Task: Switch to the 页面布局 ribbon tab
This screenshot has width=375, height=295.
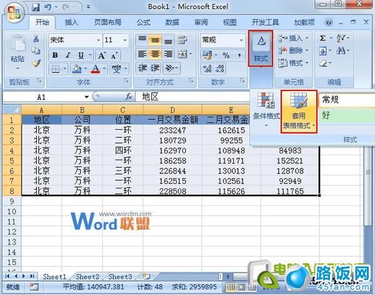Action: (107, 22)
